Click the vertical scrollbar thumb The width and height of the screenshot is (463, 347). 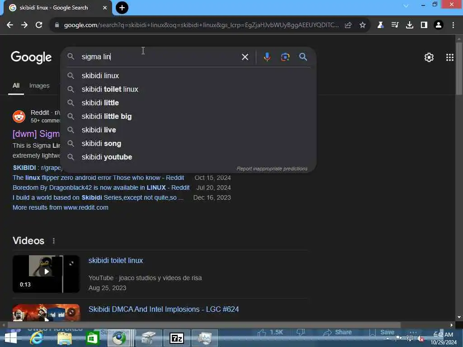tap(459, 69)
